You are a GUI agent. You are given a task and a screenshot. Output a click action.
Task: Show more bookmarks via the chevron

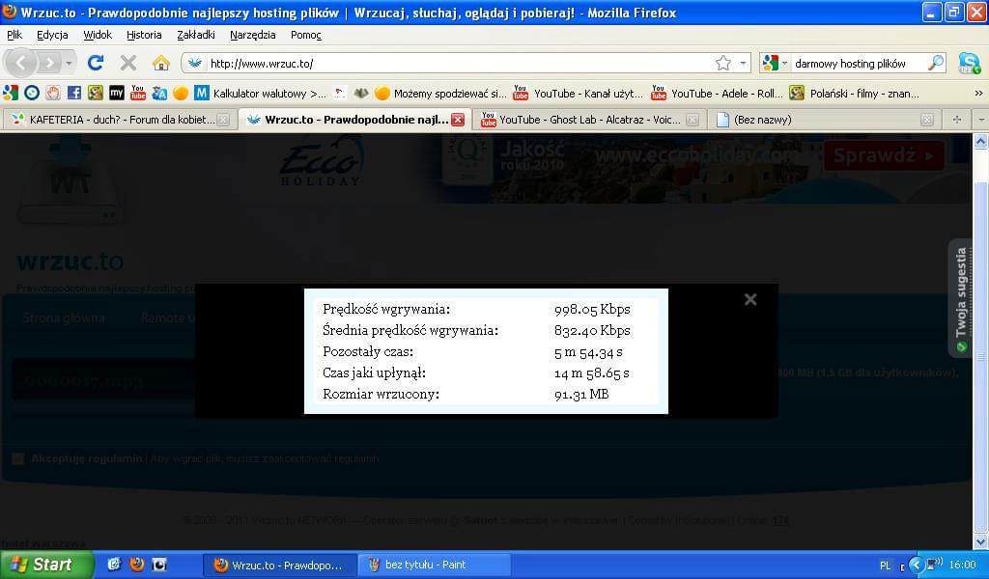point(978,94)
